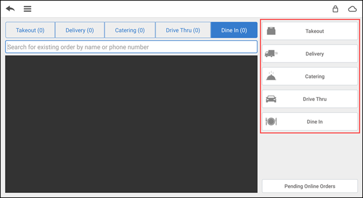
Task: Click the lock icon
Action: [335, 9]
